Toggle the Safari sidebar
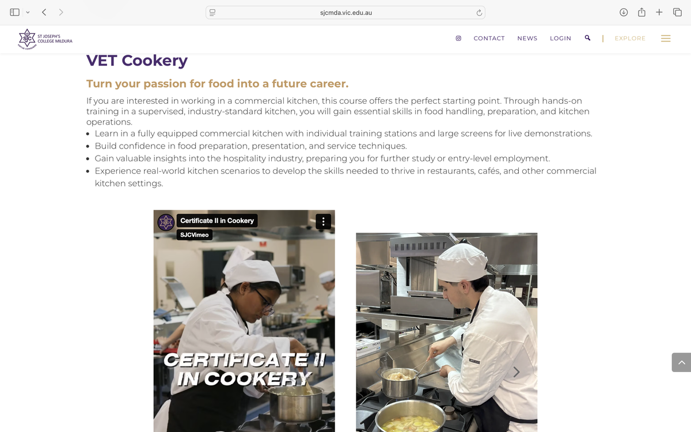This screenshot has width=691, height=432. click(15, 12)
